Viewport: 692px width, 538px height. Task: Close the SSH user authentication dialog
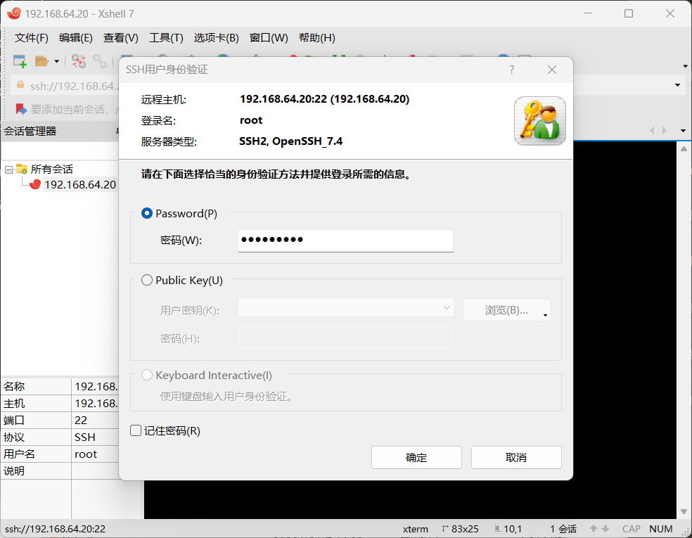[x=551, y=70]
